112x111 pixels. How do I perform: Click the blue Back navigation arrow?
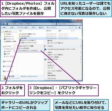(x=2, y=24)
